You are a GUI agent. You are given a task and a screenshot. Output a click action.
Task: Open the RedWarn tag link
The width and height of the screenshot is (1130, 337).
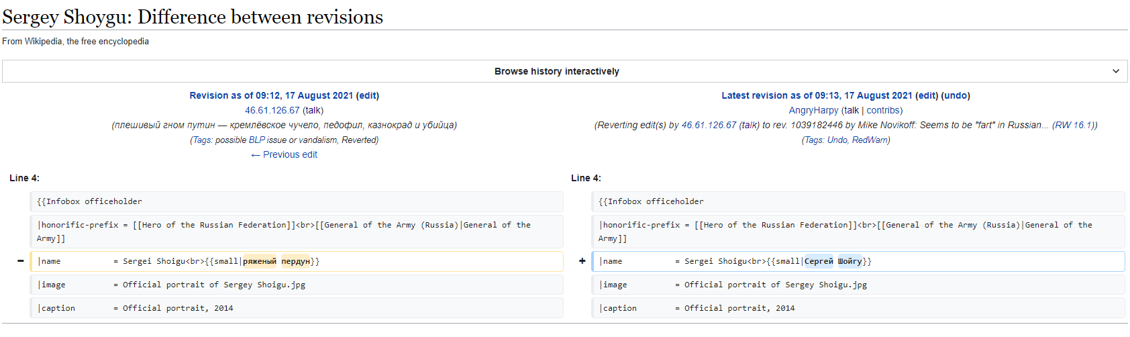870,140
